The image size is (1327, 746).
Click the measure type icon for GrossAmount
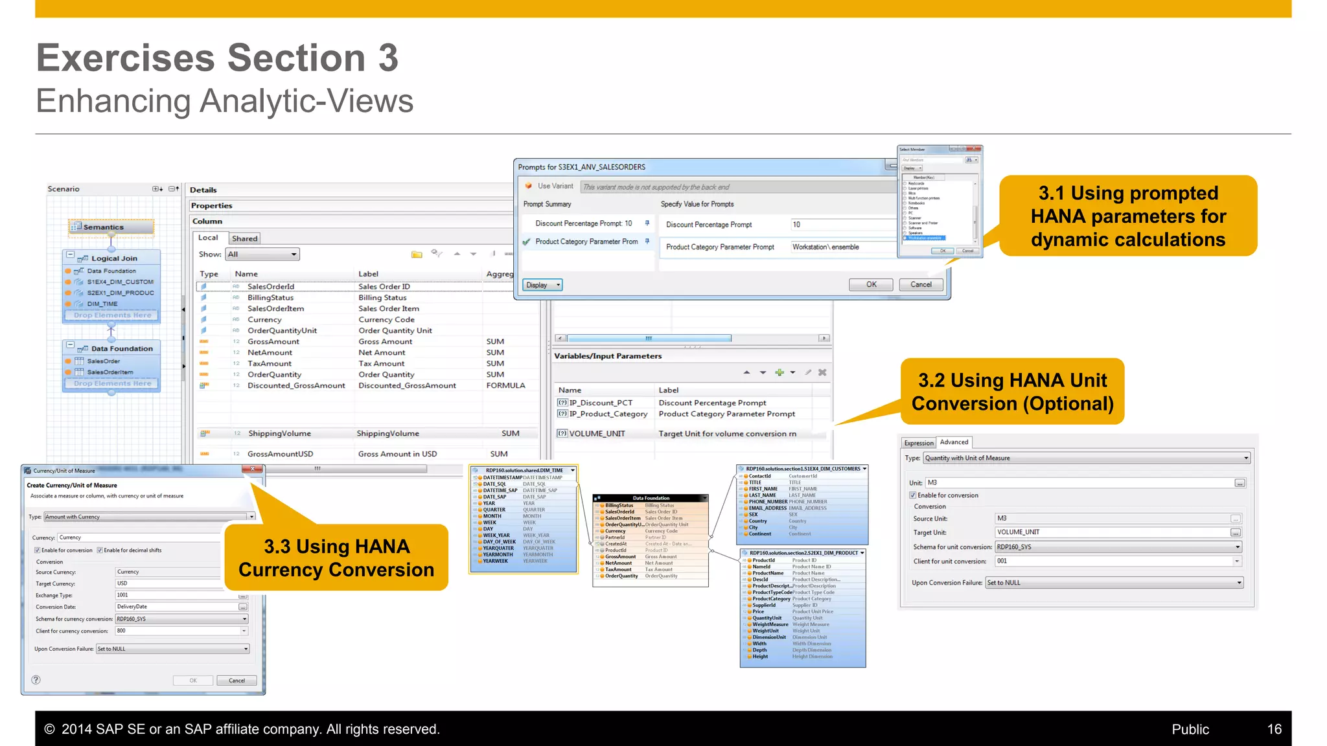pos(204,341)
